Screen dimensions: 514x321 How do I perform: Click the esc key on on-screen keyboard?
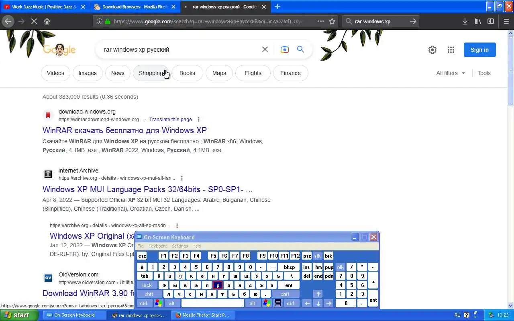[142, 256]
